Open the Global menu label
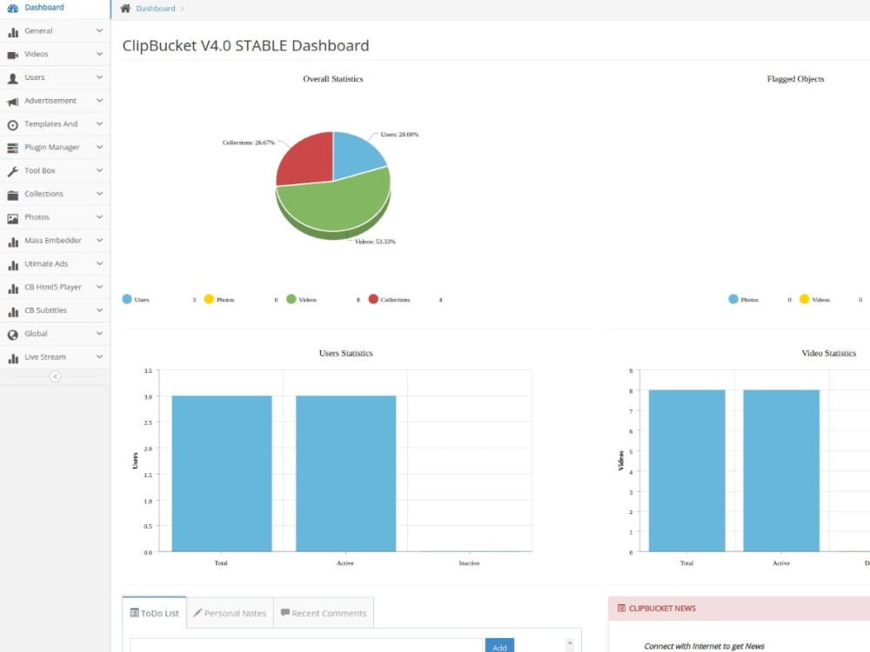Screen dimensions: 870x652 pyautogui.click(x=36, y=334)
